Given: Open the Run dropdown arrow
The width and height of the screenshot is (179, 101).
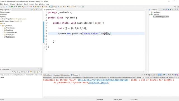Looking at the screenshot, I should 21,7.
